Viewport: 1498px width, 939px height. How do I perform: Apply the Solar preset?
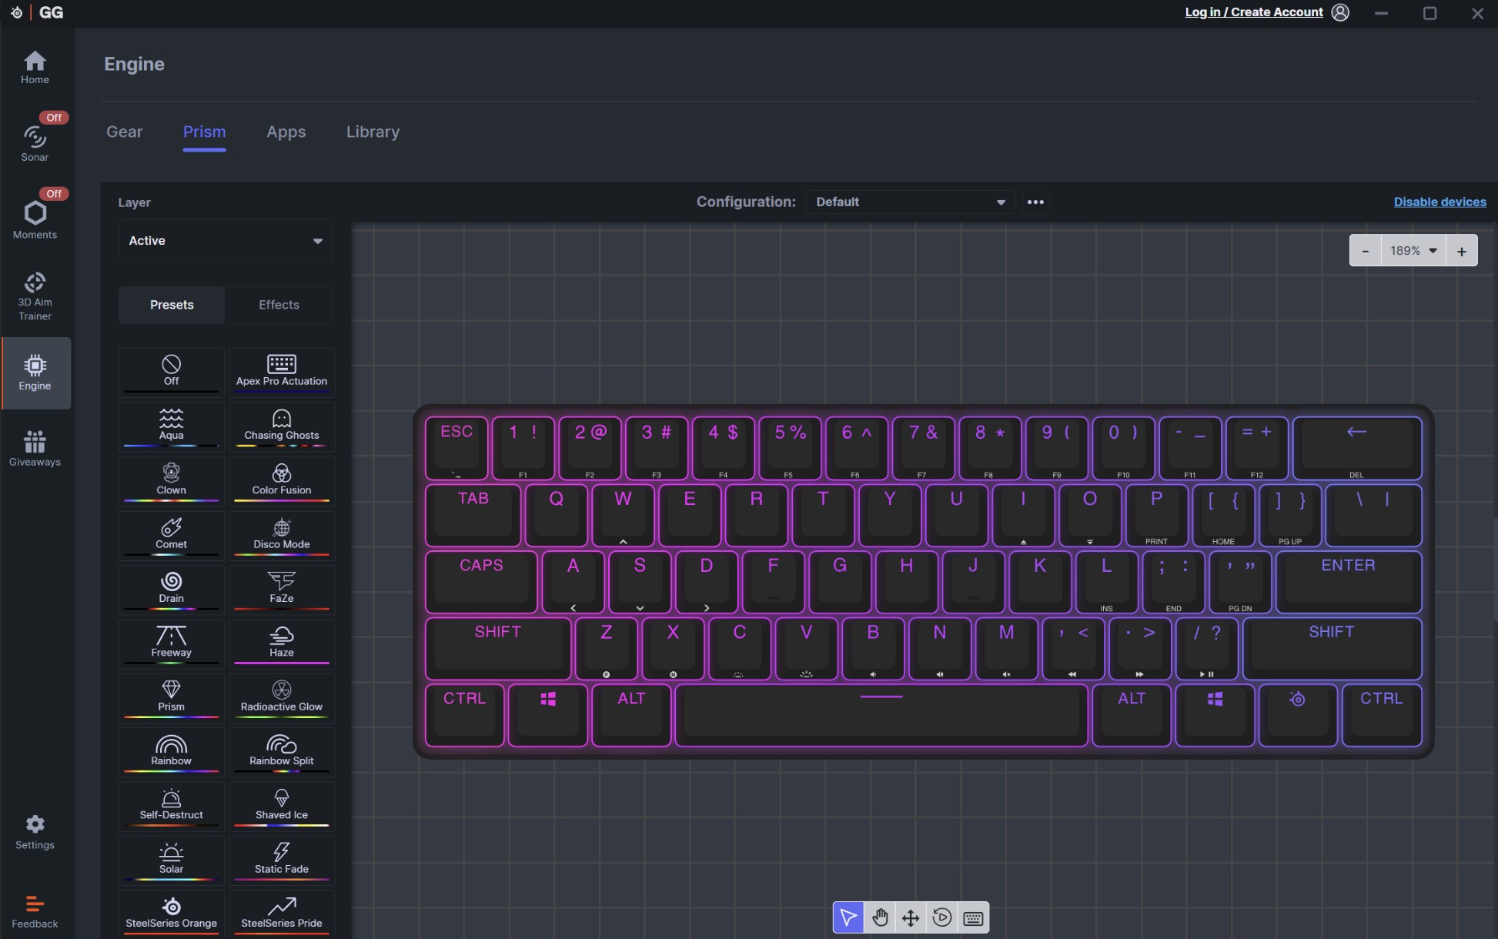pyautogui.click(x=171, y=859)
